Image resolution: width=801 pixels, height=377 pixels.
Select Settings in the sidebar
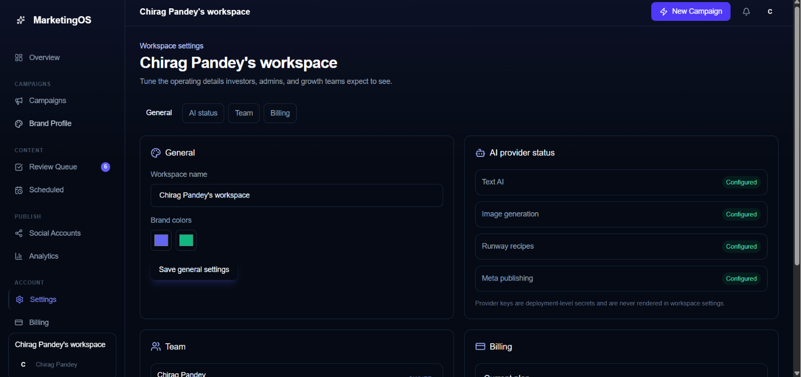tap(62, 299)
